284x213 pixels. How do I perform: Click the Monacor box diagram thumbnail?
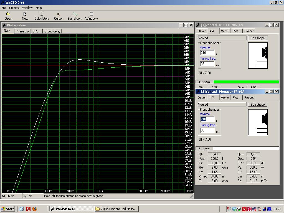[x=258, y=122]
